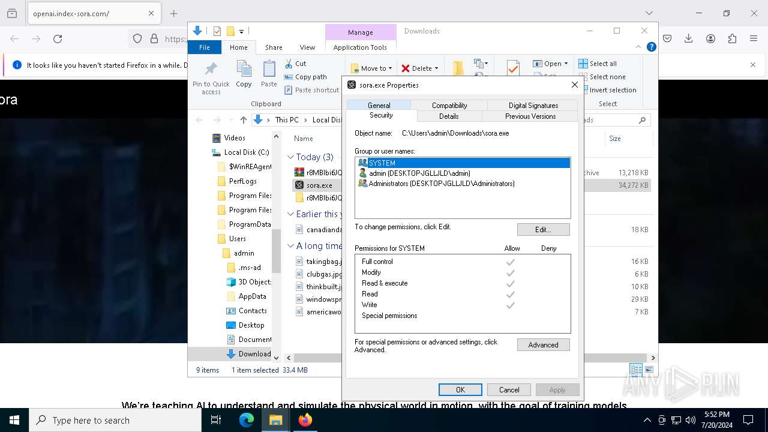The height and width of the screenshot is (432, 768).
Task: Switch to Digital Signatures tab
Action: click(533, 106)
